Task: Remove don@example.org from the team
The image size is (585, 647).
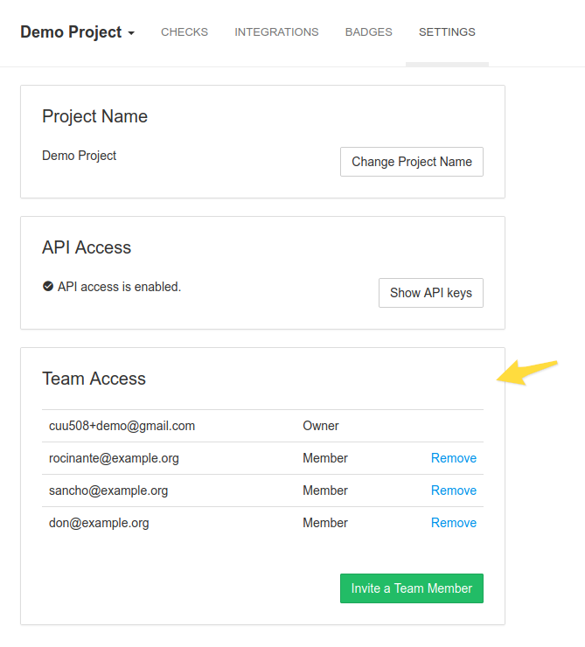Action: (453, 523)
